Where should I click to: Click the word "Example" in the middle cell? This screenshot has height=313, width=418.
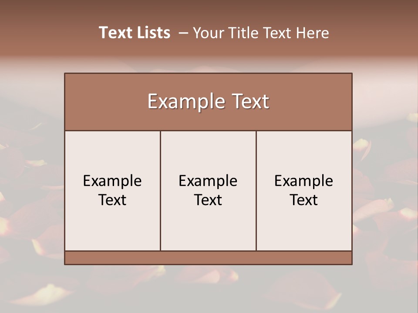(208, 182)
